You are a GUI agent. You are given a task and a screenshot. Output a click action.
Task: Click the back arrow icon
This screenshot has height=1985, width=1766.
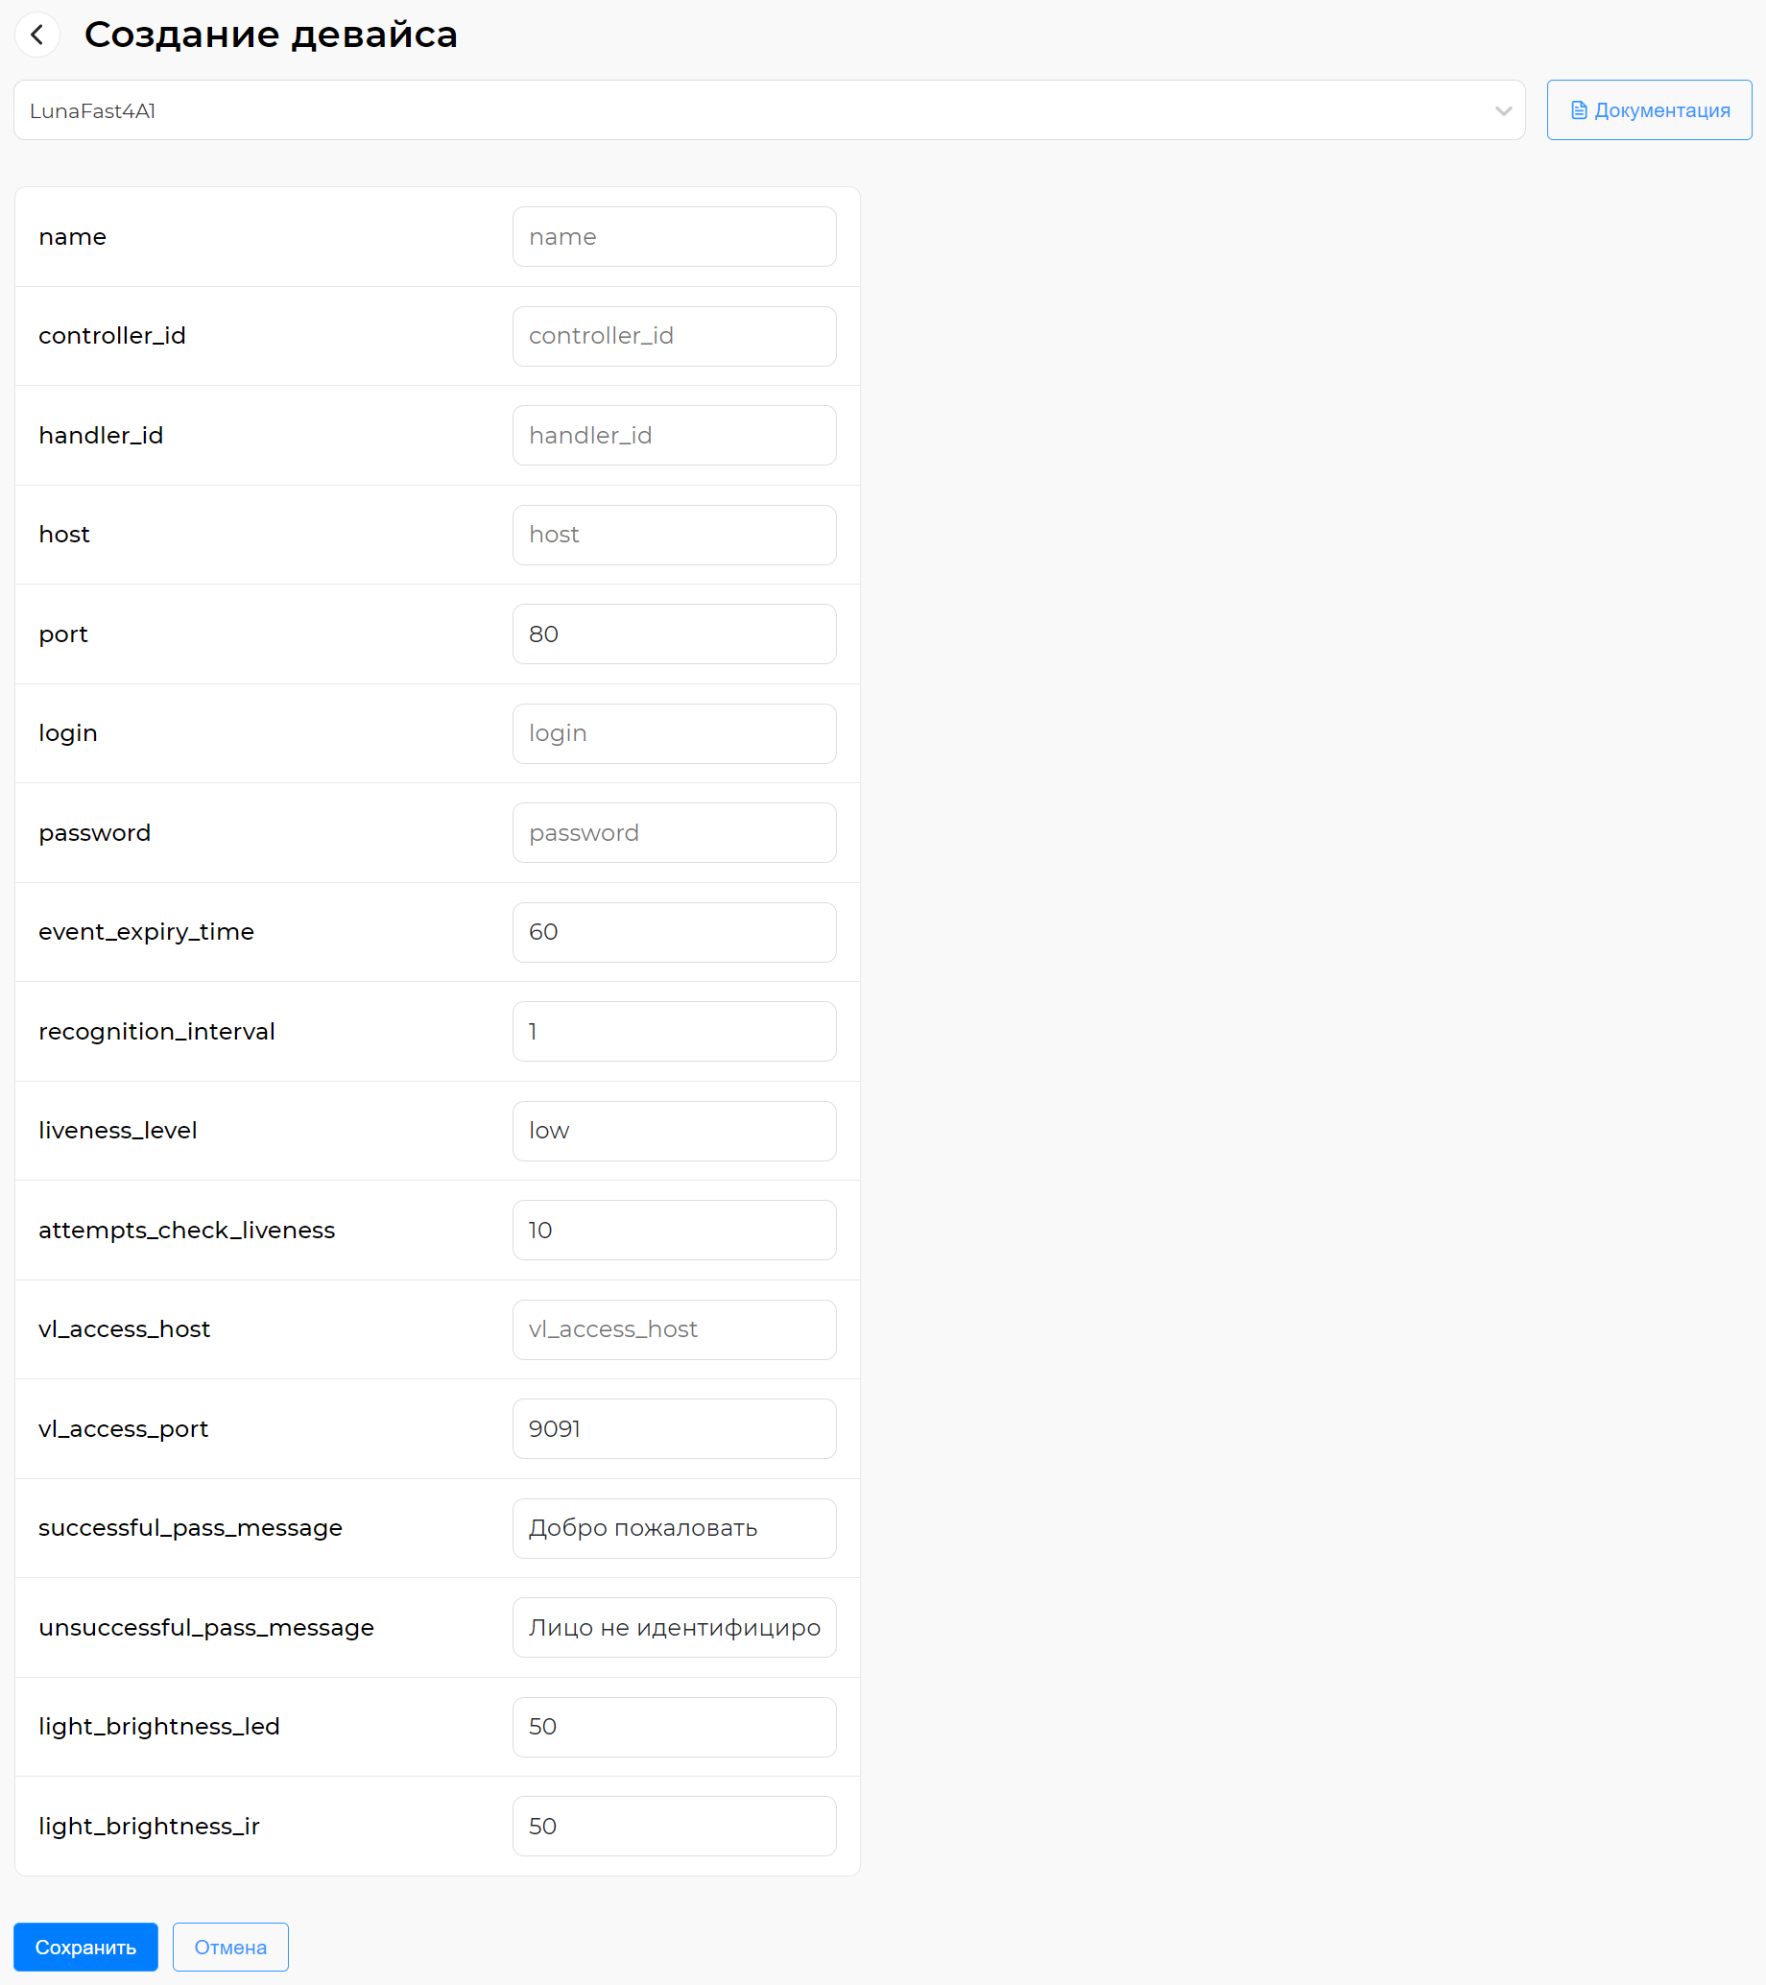tap(37, 35)
